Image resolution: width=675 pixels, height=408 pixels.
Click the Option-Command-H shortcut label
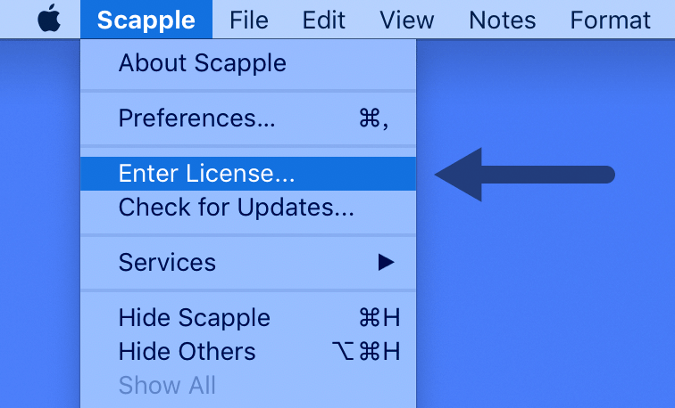(x=365, y=352)
